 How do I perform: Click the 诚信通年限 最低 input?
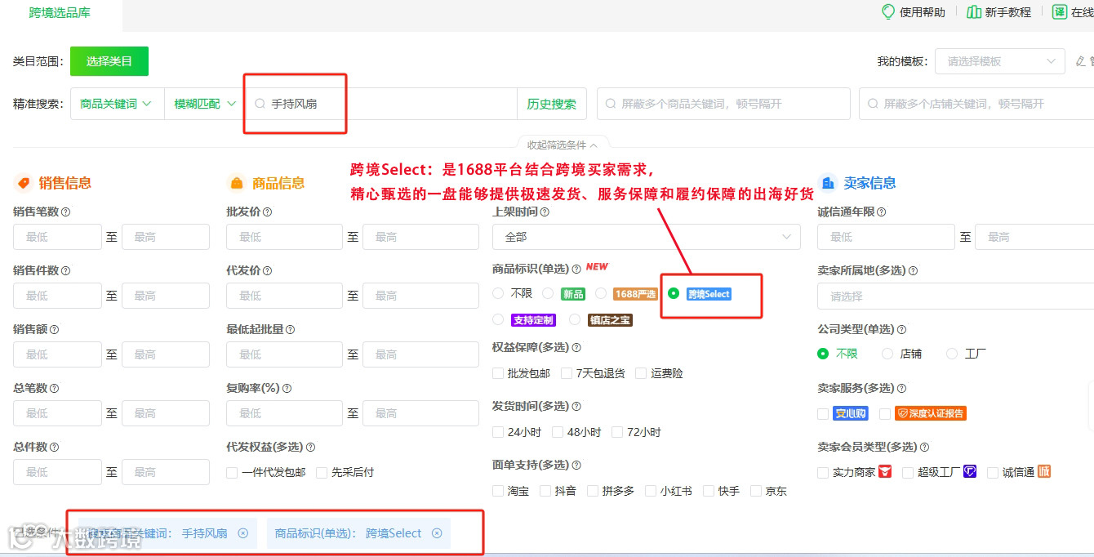886,237
